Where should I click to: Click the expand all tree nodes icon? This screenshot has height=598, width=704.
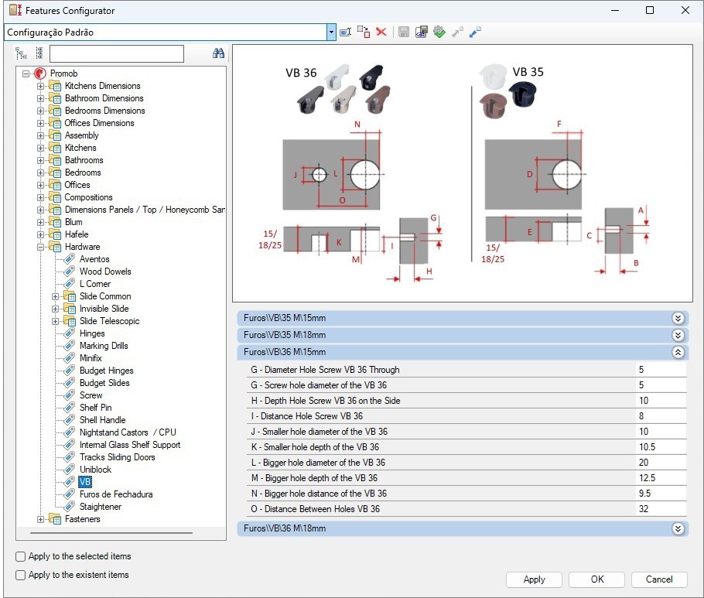point(39,53)
